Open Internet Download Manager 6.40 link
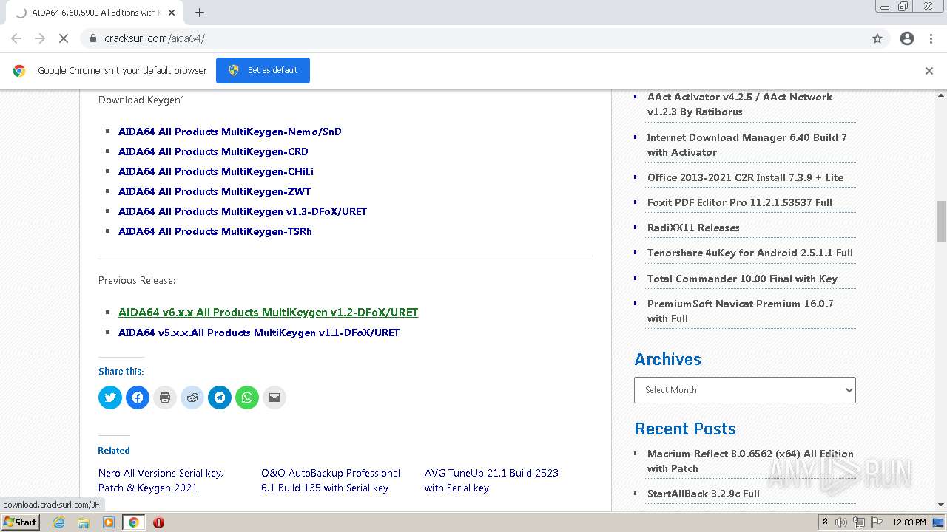The height and width of the screenshot is (532, 947). [x=747, y=145]
